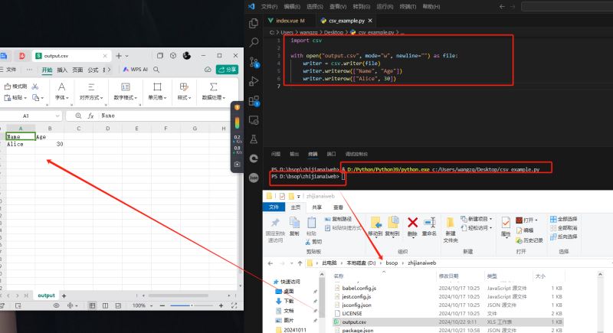This screenshot has width=613, height=333.
Task: Open VS Code Edit menu
Action: [x=292, y=7]
